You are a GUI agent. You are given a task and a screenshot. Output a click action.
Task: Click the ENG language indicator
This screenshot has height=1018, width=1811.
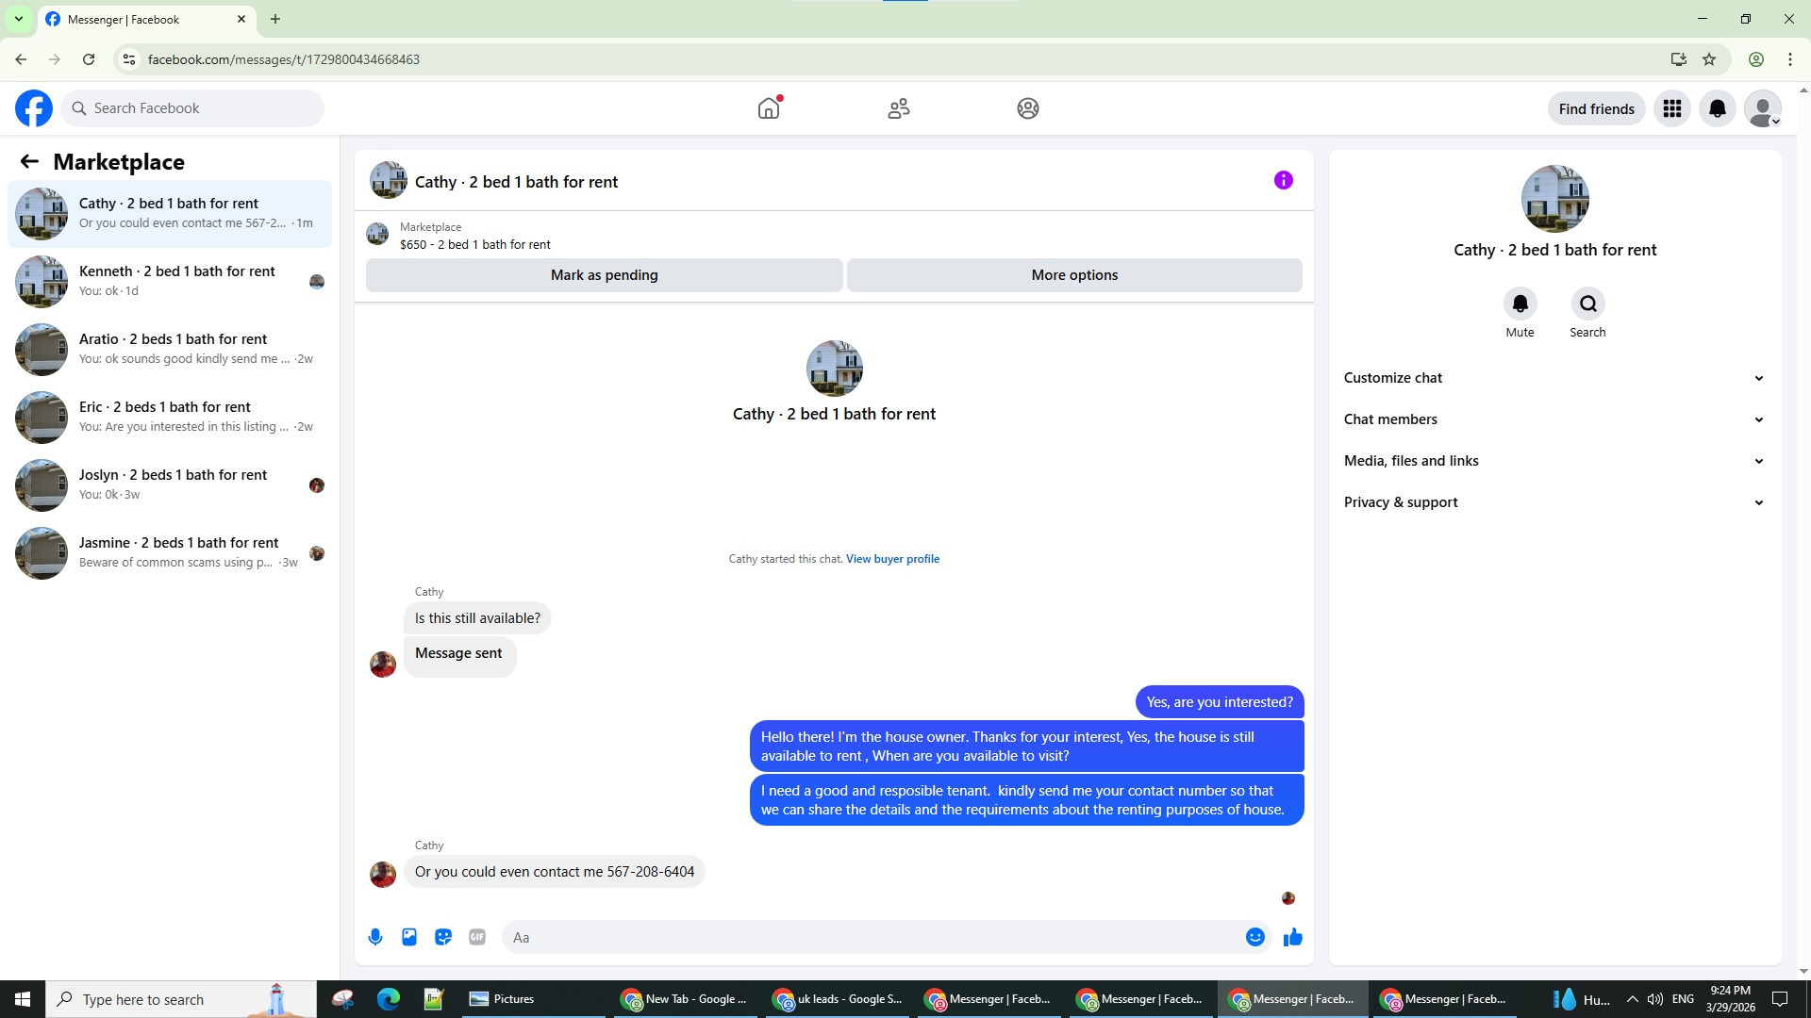coord(1683,999)
